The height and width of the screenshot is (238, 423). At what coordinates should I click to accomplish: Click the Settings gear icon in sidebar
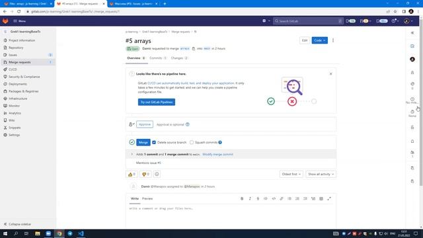point(5,135)
